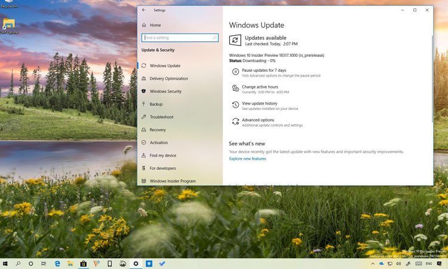This screenshot has height=269, width=448.
Task: Follow the Explore new features link
Action: (247, 159)
